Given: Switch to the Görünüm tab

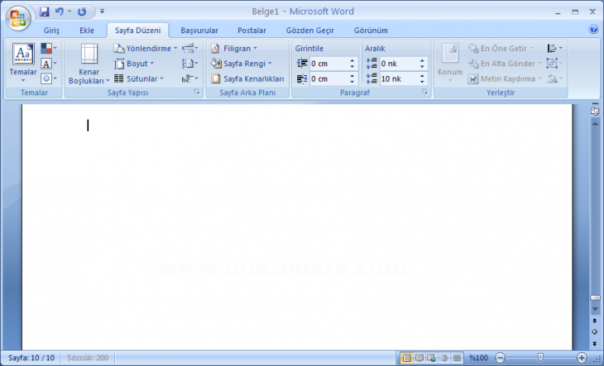Looking at the screenshot, I should click(x=371, y=31).
